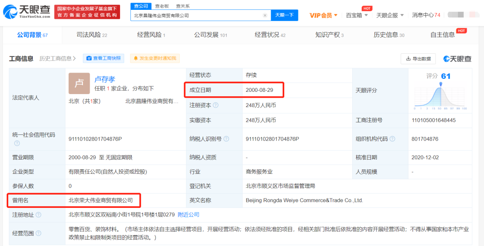Click help icon below 统一社会信用代码
The height and width of the screenshot is (246, 484).
[17, 143]
